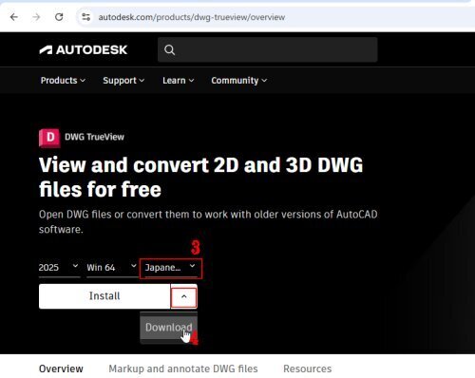This screenshot has height=378, width=475.
Task: Click the Open DWG files description text
Action: coord(208,222)
